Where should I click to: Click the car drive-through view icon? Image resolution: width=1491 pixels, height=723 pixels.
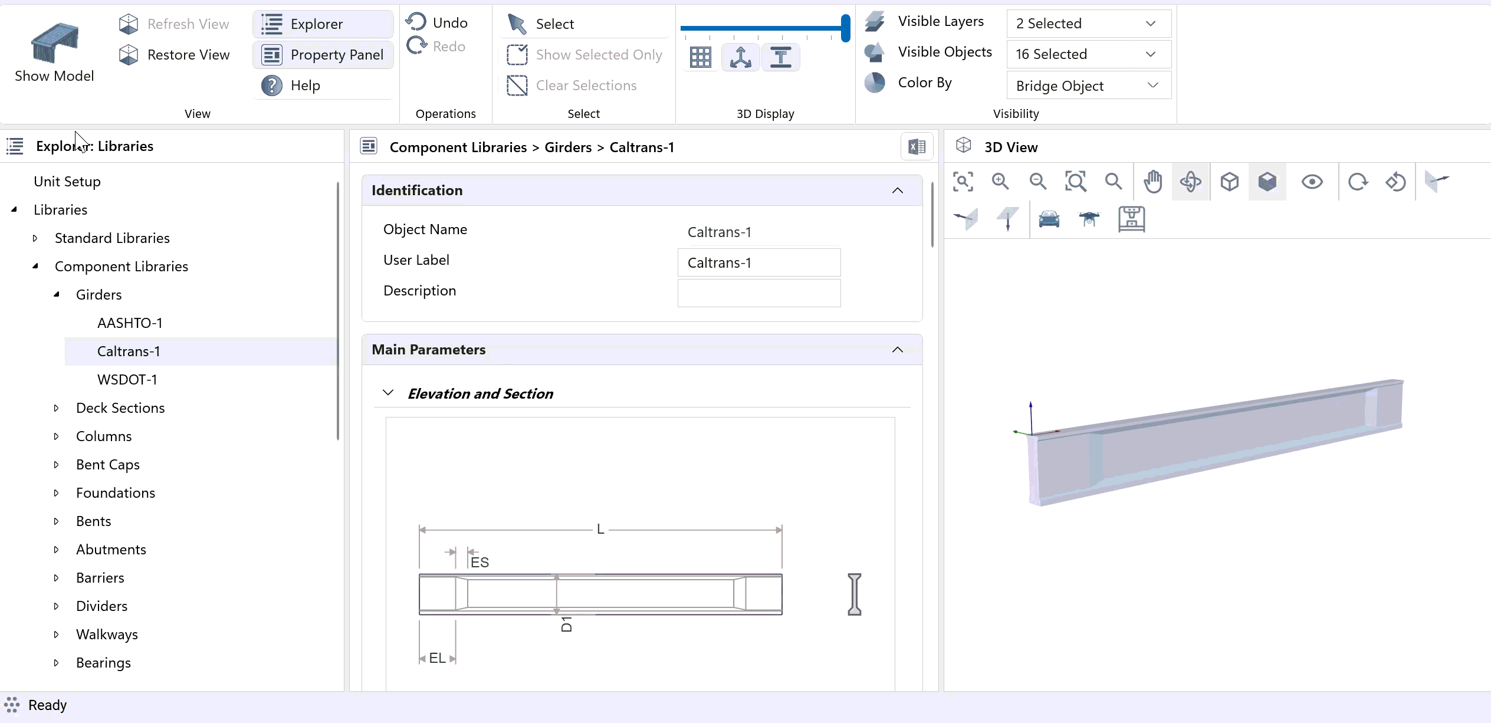pos(1049,219)
